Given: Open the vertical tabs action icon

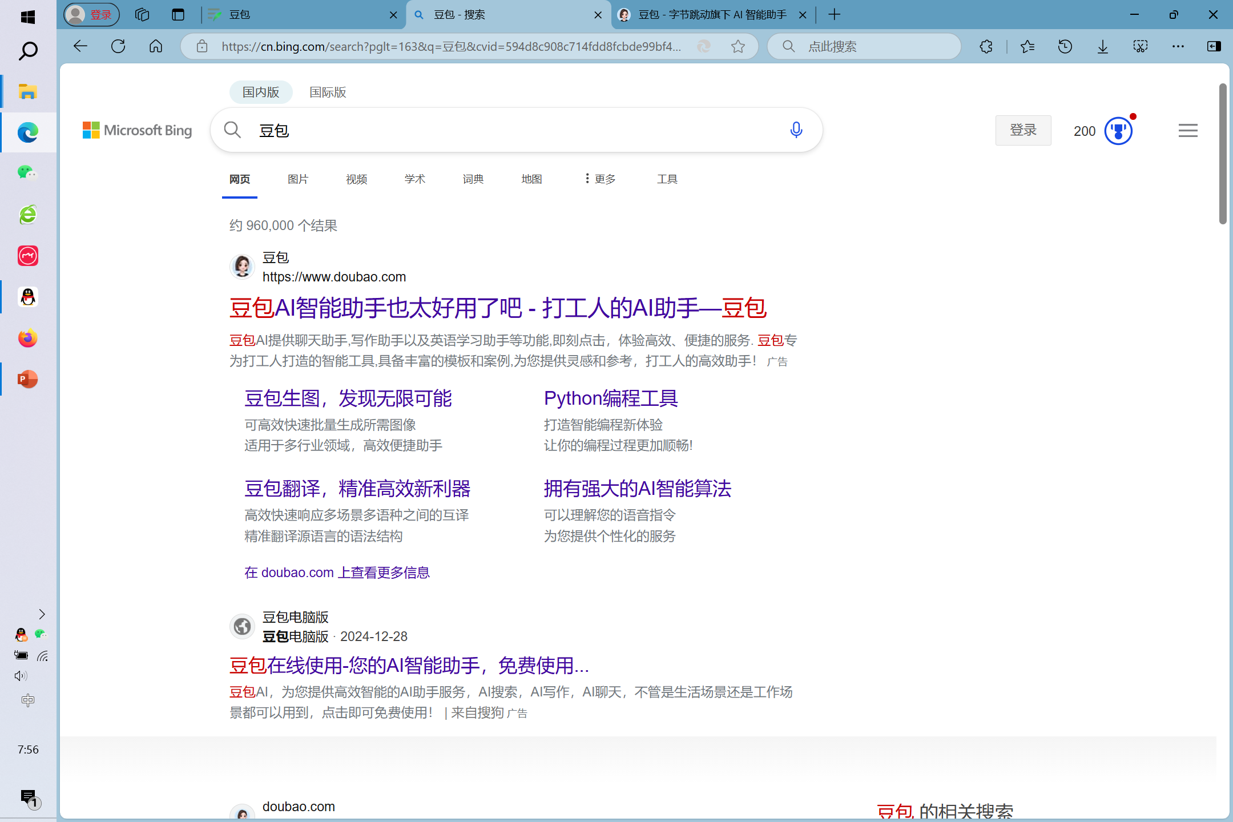Looking at the screenshot, I should (178, 15).
